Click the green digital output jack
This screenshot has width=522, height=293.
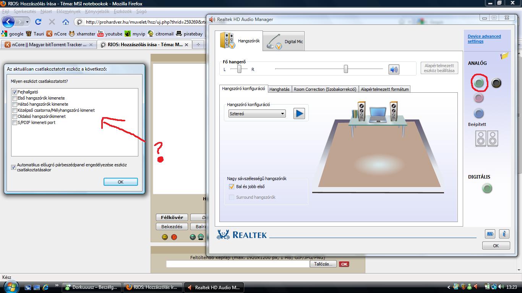(487, 188)
